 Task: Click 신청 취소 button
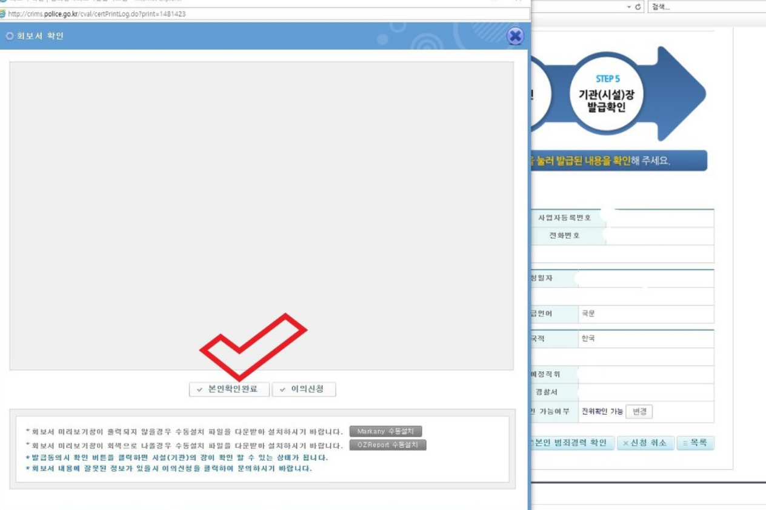[x=645, y=443]
